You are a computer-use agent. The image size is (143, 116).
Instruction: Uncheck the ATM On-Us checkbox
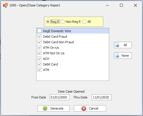click(x=39, y=47)
